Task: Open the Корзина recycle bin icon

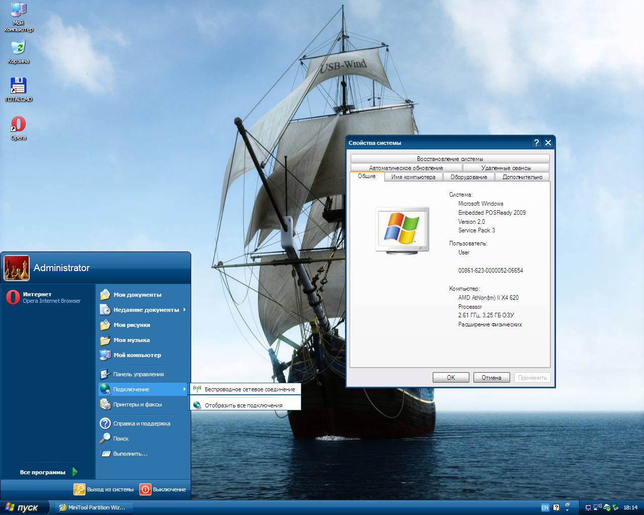Action: coord(19,48)
